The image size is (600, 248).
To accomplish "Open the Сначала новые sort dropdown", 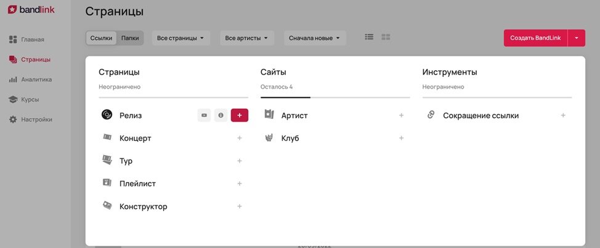I will pos(315,38).
